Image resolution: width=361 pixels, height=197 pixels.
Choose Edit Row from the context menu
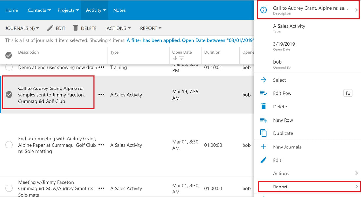[x=308, y=93]
